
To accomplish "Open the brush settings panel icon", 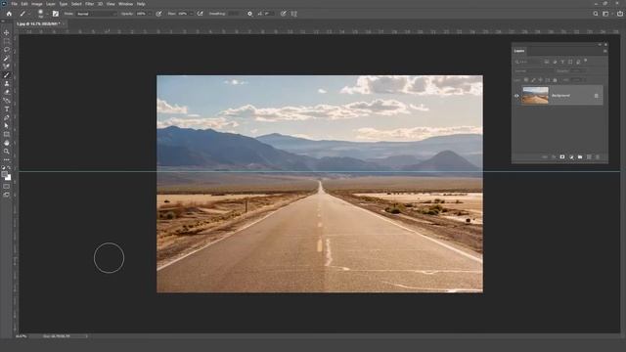I will (x=56, y=14).
